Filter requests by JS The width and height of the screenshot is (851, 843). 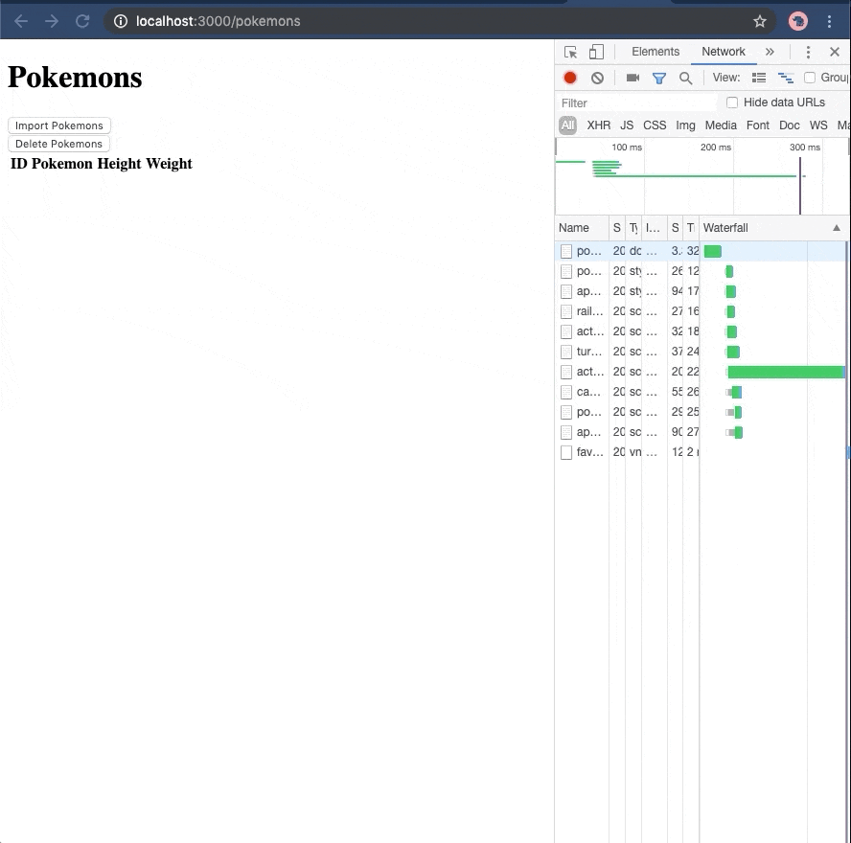[x=627, y=125]
